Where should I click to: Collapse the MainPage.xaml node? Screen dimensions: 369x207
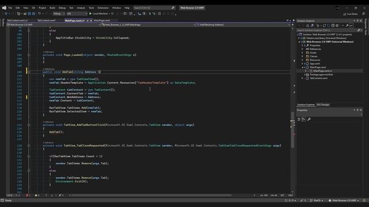302,67
